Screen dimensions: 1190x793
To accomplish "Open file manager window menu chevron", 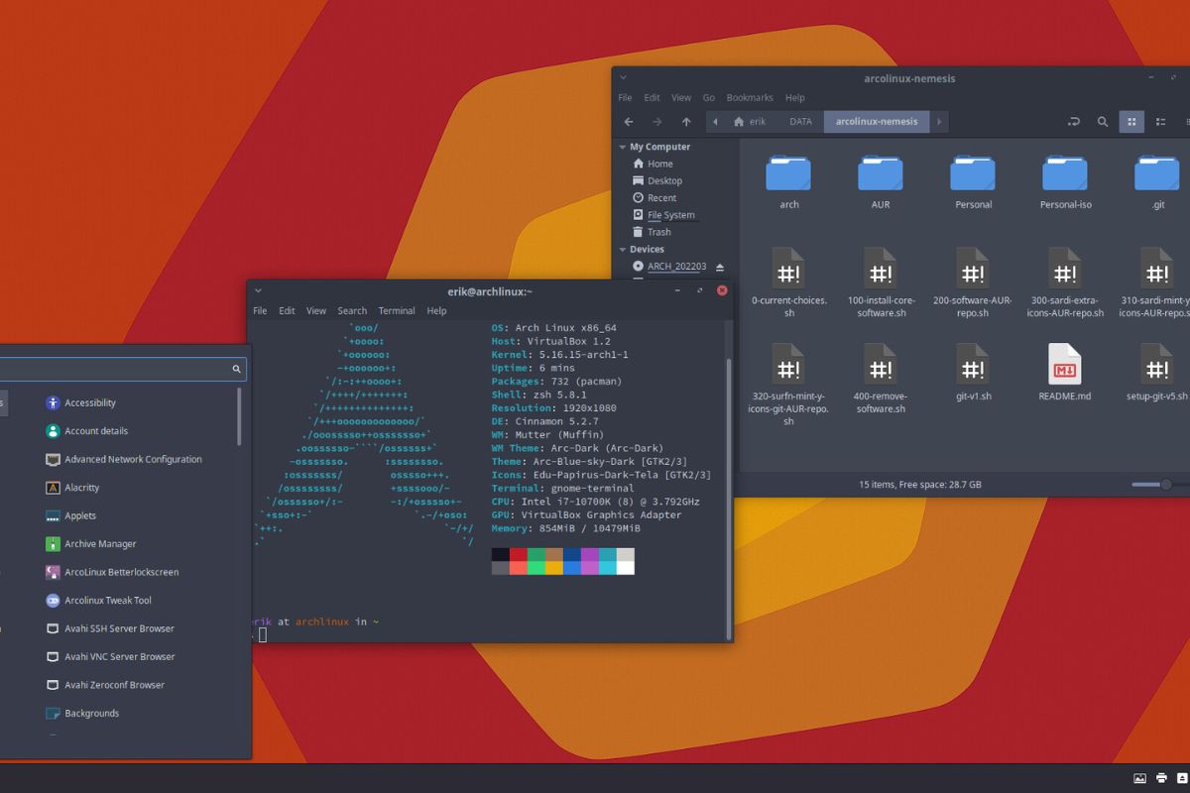I will [x=624, y=77].
